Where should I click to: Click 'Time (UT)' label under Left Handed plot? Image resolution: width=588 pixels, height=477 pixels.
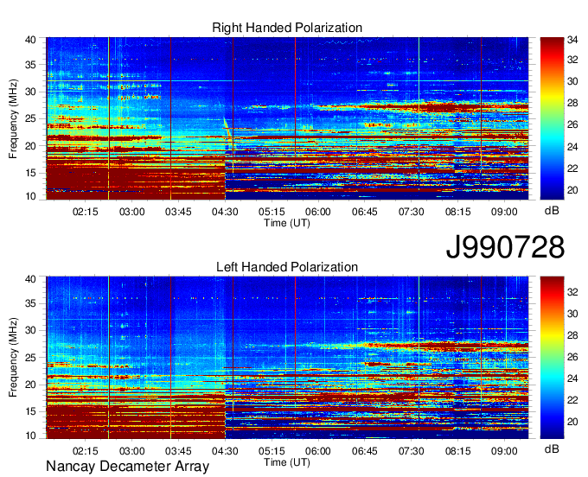[287, 462]
